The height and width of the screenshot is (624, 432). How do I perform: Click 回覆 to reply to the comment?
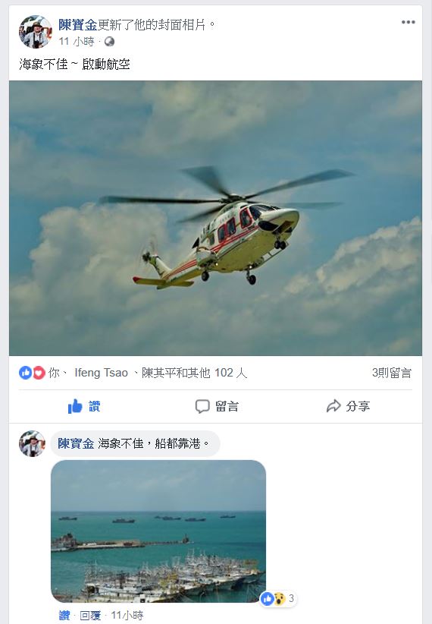90,615
